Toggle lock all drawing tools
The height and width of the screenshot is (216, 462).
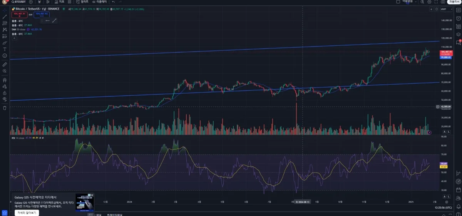(x=5, y=93)
